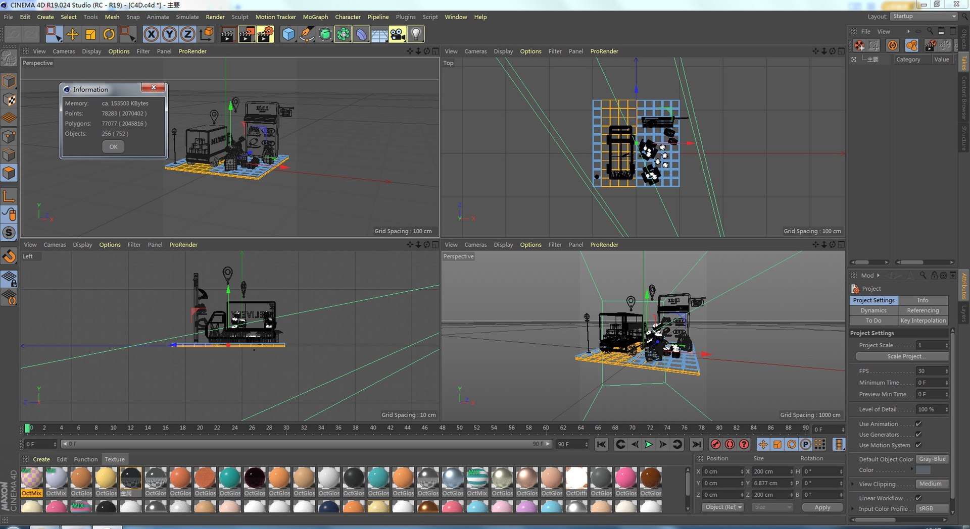
Task: Open Edit Render Settings
Action: (x=265, y=34)
